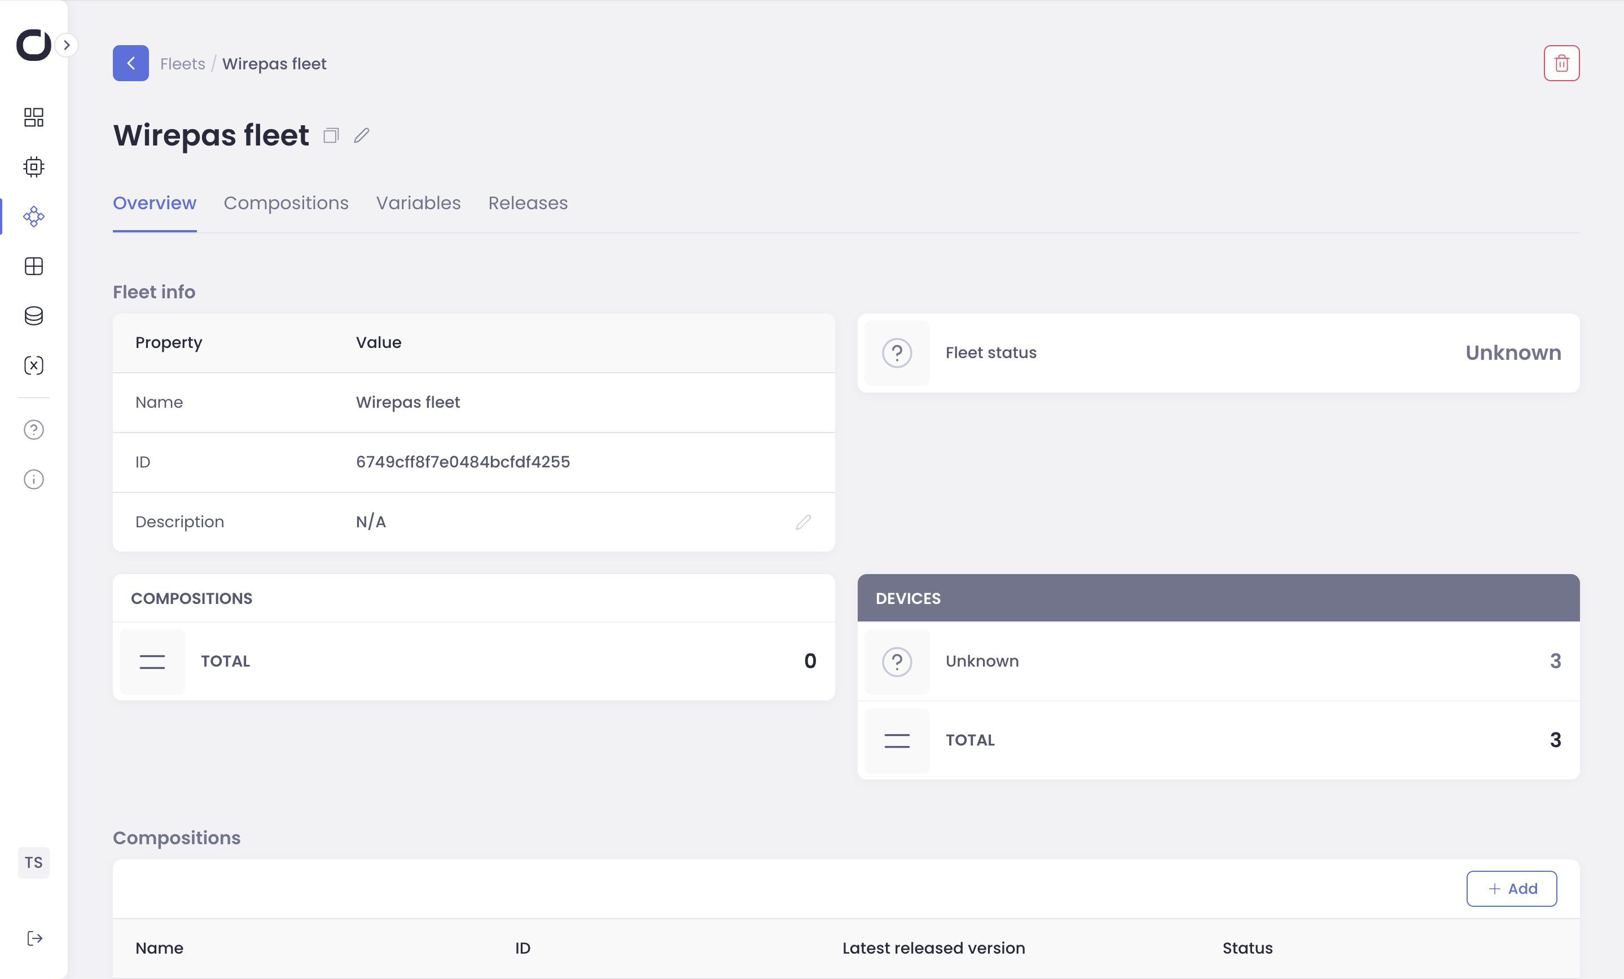Viewport: 1624px width, 979px height.
Task: Copy fleet name with copy icon
Action: [x=331, y=136]
